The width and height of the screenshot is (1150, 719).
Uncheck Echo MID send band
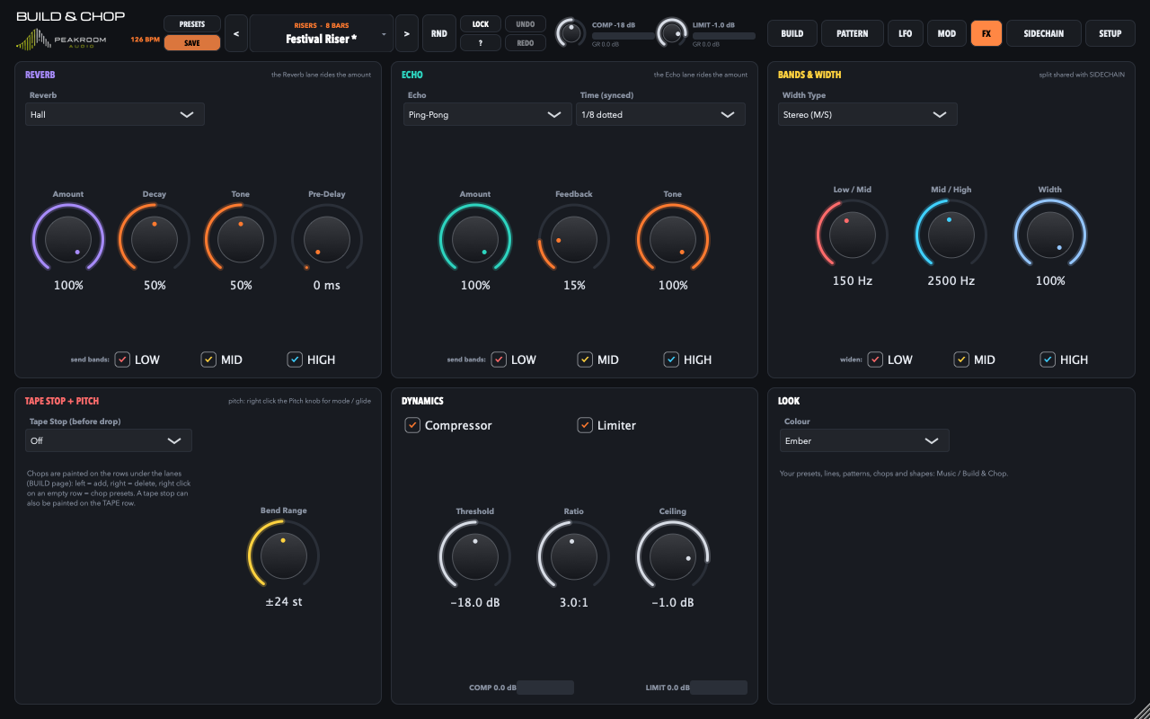coord(585,359)
